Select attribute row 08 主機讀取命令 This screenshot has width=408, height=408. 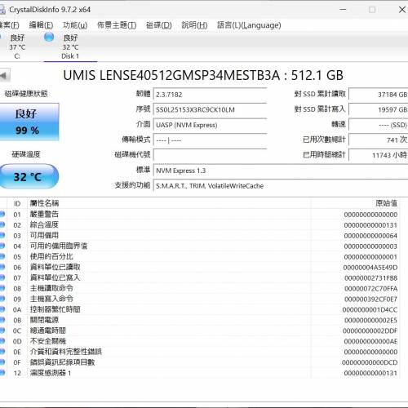200,288
